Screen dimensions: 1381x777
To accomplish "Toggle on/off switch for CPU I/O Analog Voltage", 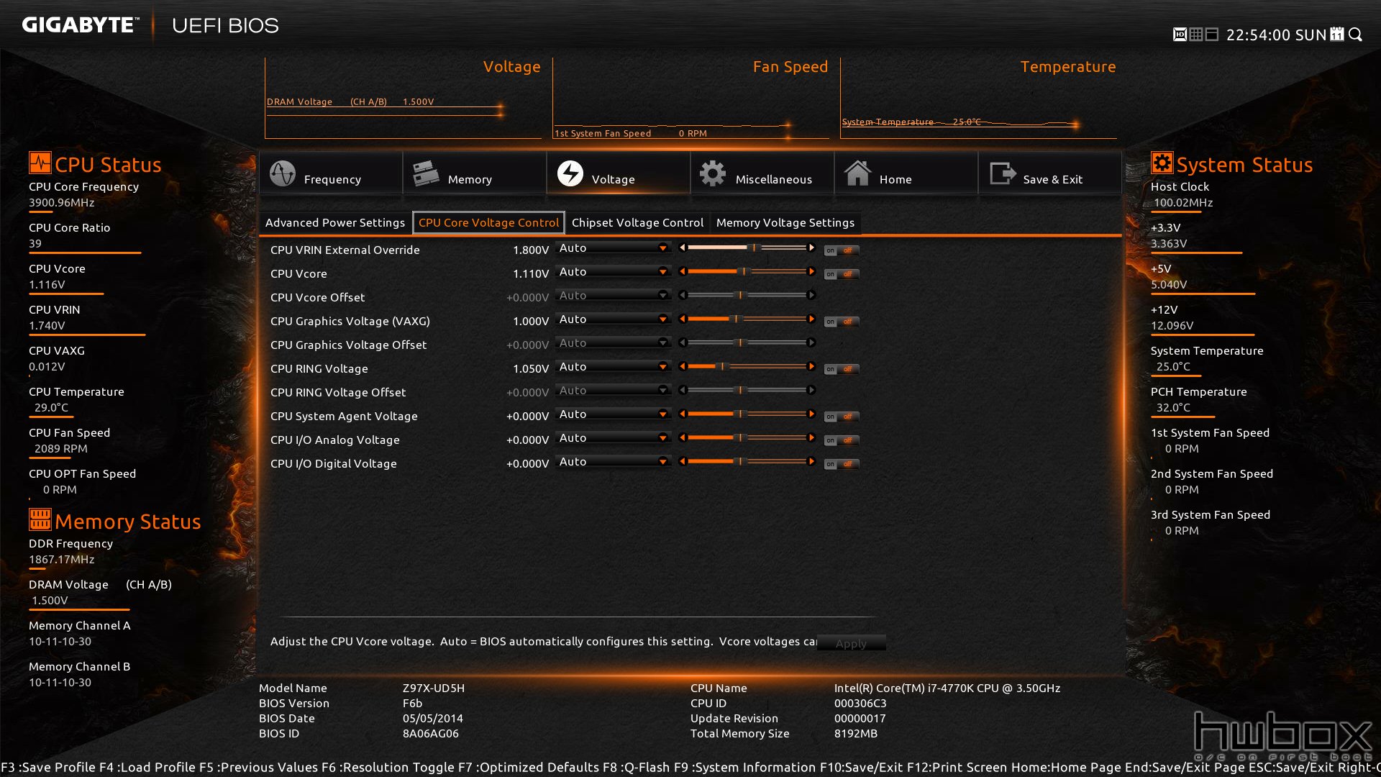I will [x=842, y=440].
